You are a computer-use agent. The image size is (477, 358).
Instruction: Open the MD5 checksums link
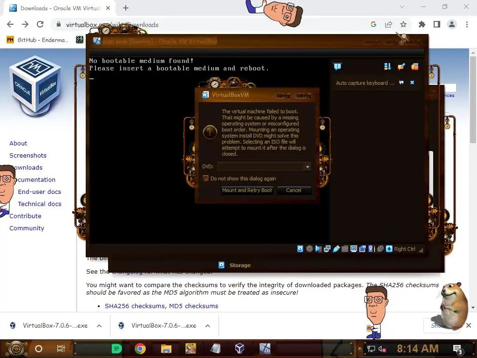(193, 306)
